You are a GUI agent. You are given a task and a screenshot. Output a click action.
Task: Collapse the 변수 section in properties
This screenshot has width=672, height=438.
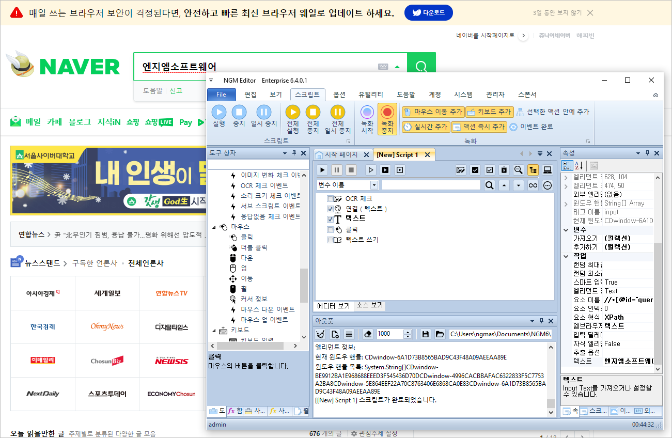tap(566, 230)
